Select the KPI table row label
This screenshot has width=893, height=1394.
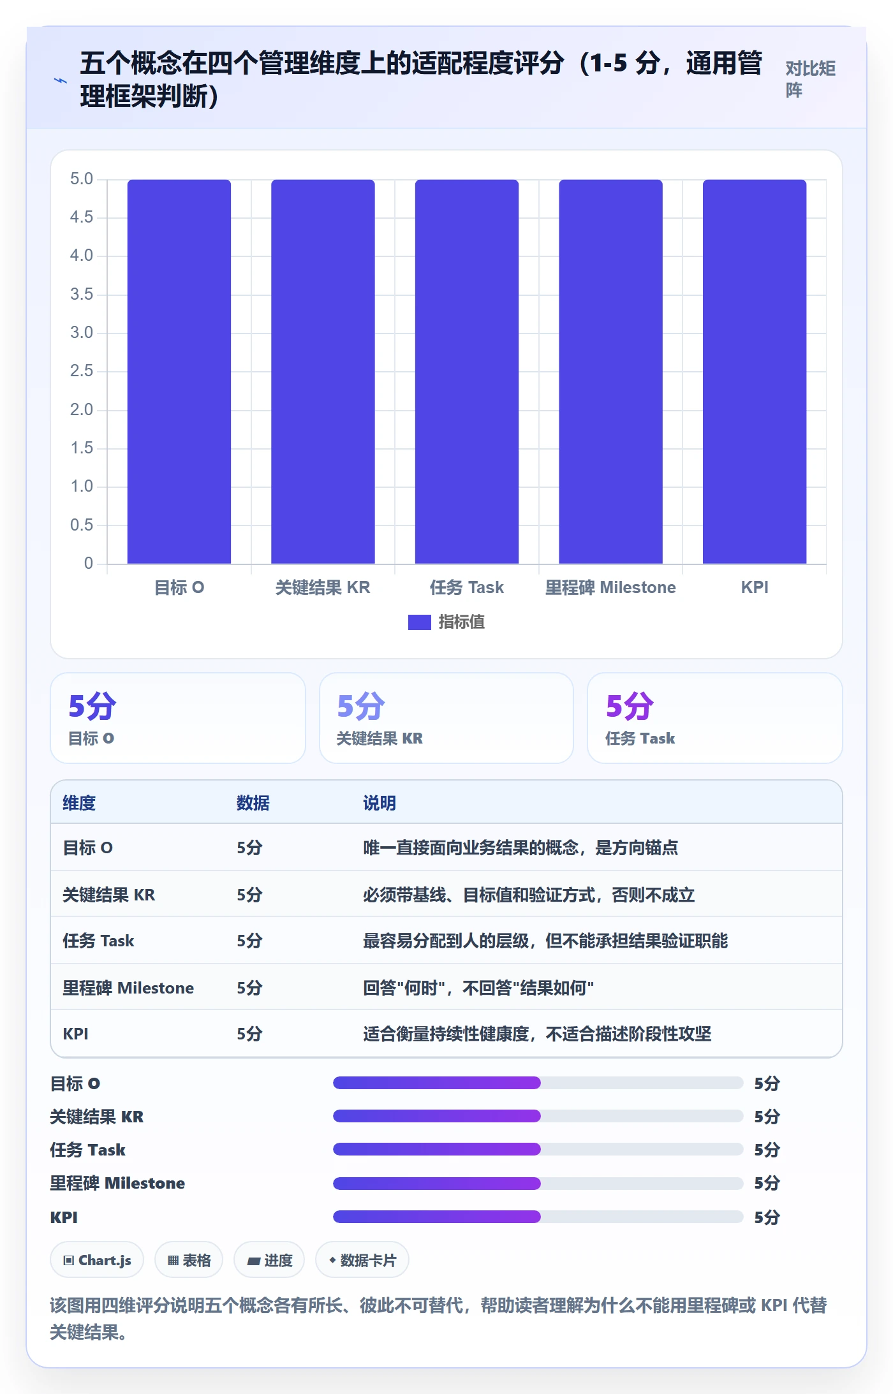(x=75, y=1034)
